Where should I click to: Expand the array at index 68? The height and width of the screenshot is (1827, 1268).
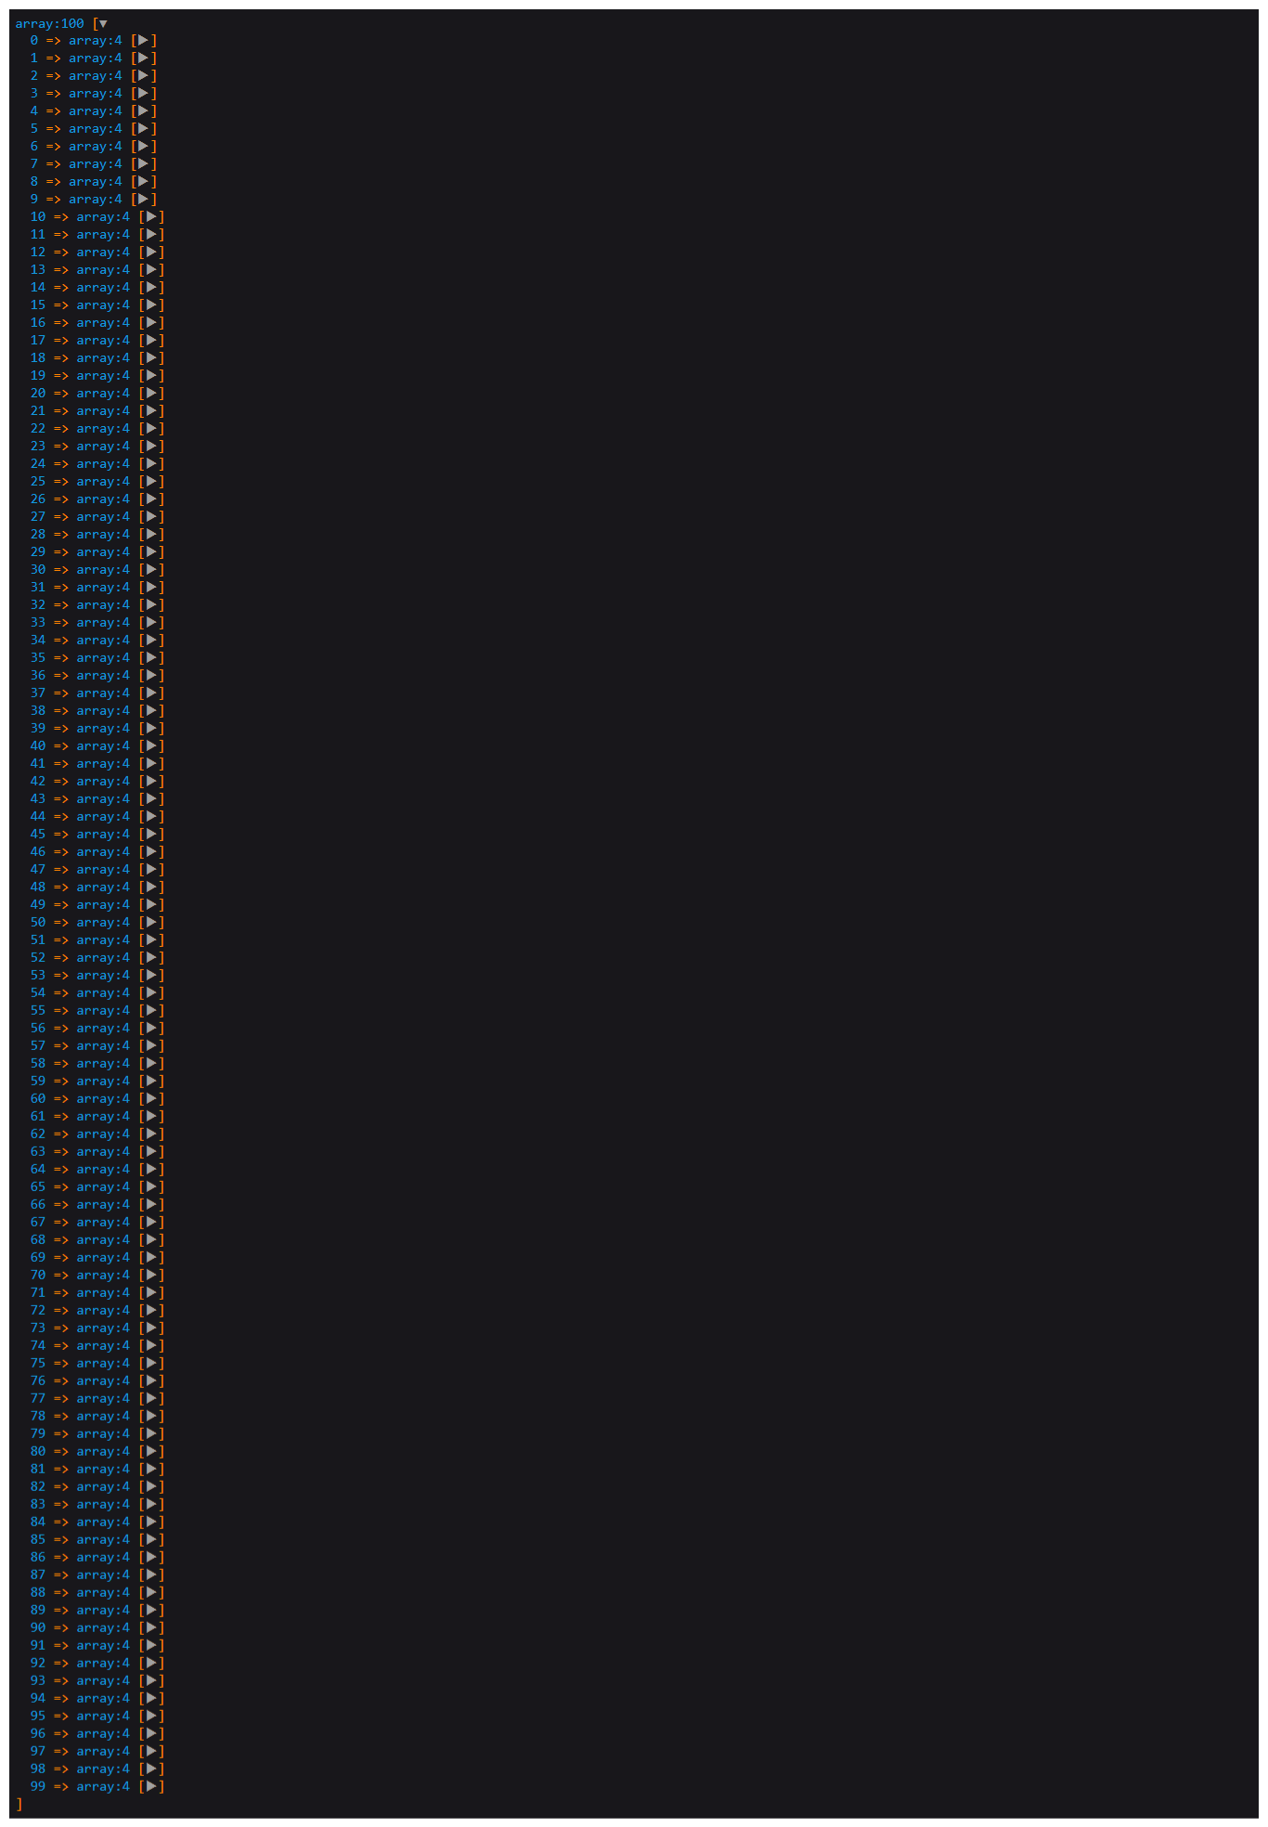(151, 1240)
